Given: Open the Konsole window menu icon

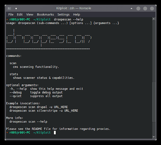Looking at the screenshot, I should pos(9,8).
